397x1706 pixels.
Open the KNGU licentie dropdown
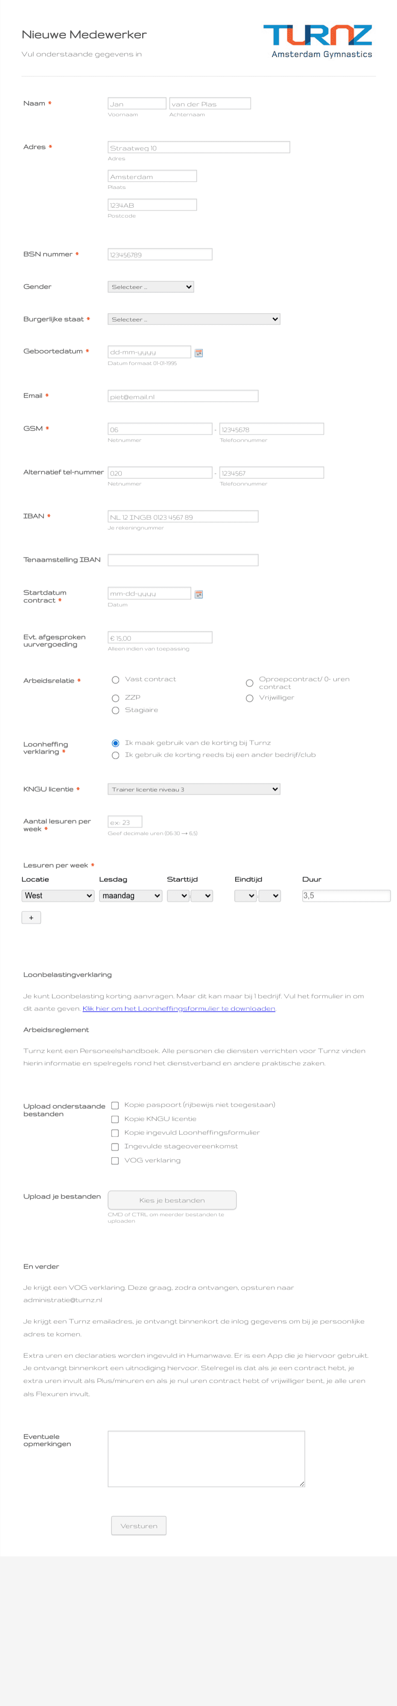tap(193, 789)
